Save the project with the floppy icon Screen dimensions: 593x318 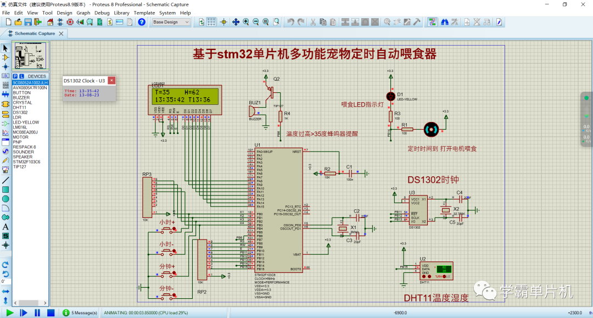[27, 22]
